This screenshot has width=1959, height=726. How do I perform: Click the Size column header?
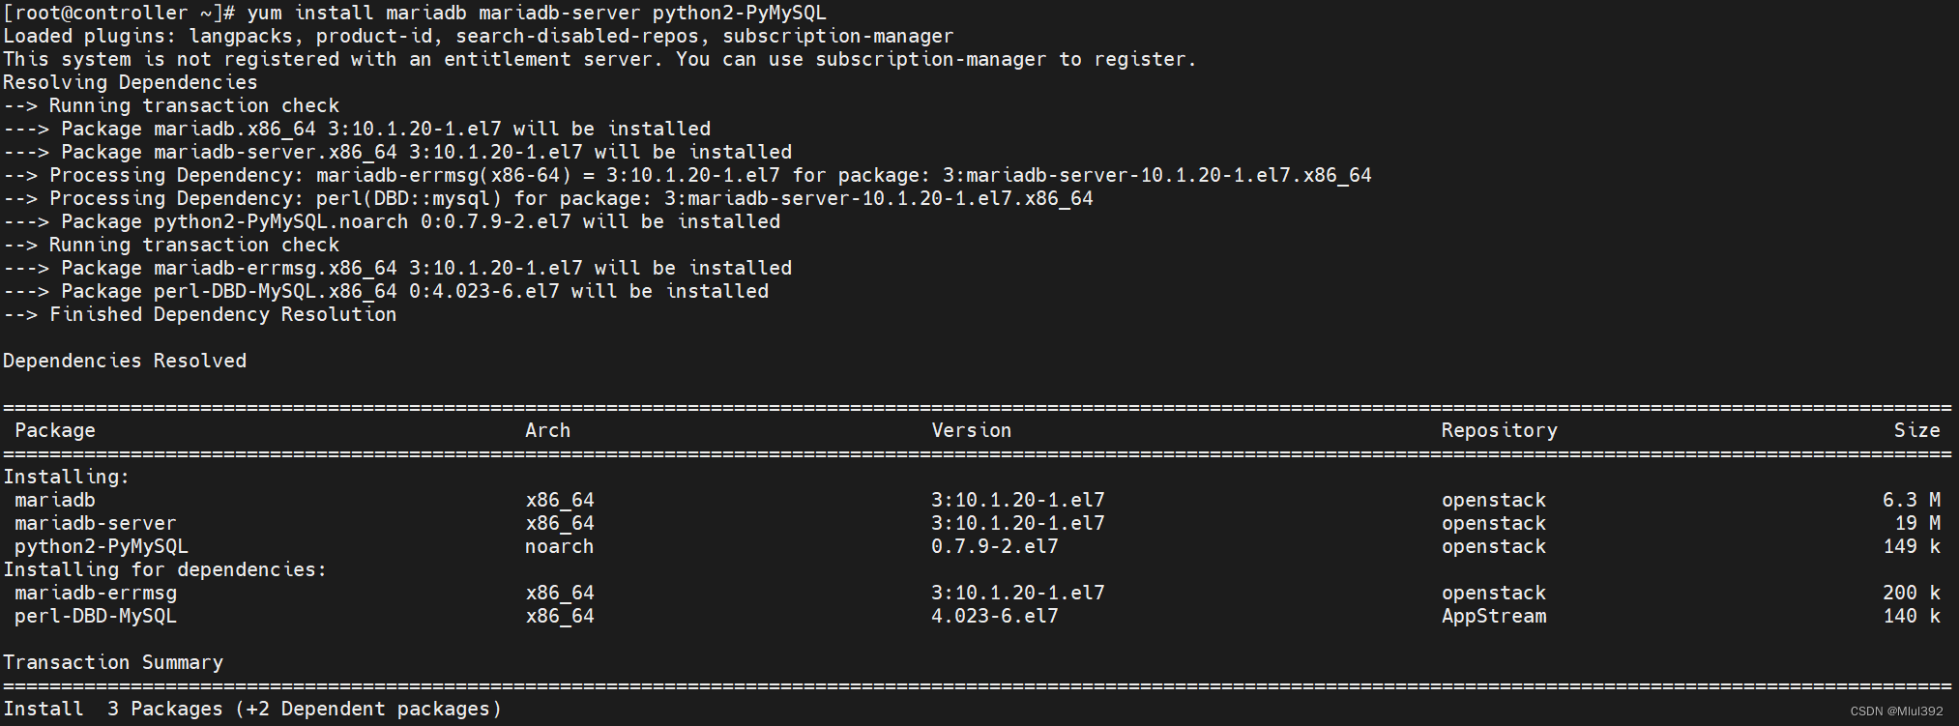(x=1916, y=430)
